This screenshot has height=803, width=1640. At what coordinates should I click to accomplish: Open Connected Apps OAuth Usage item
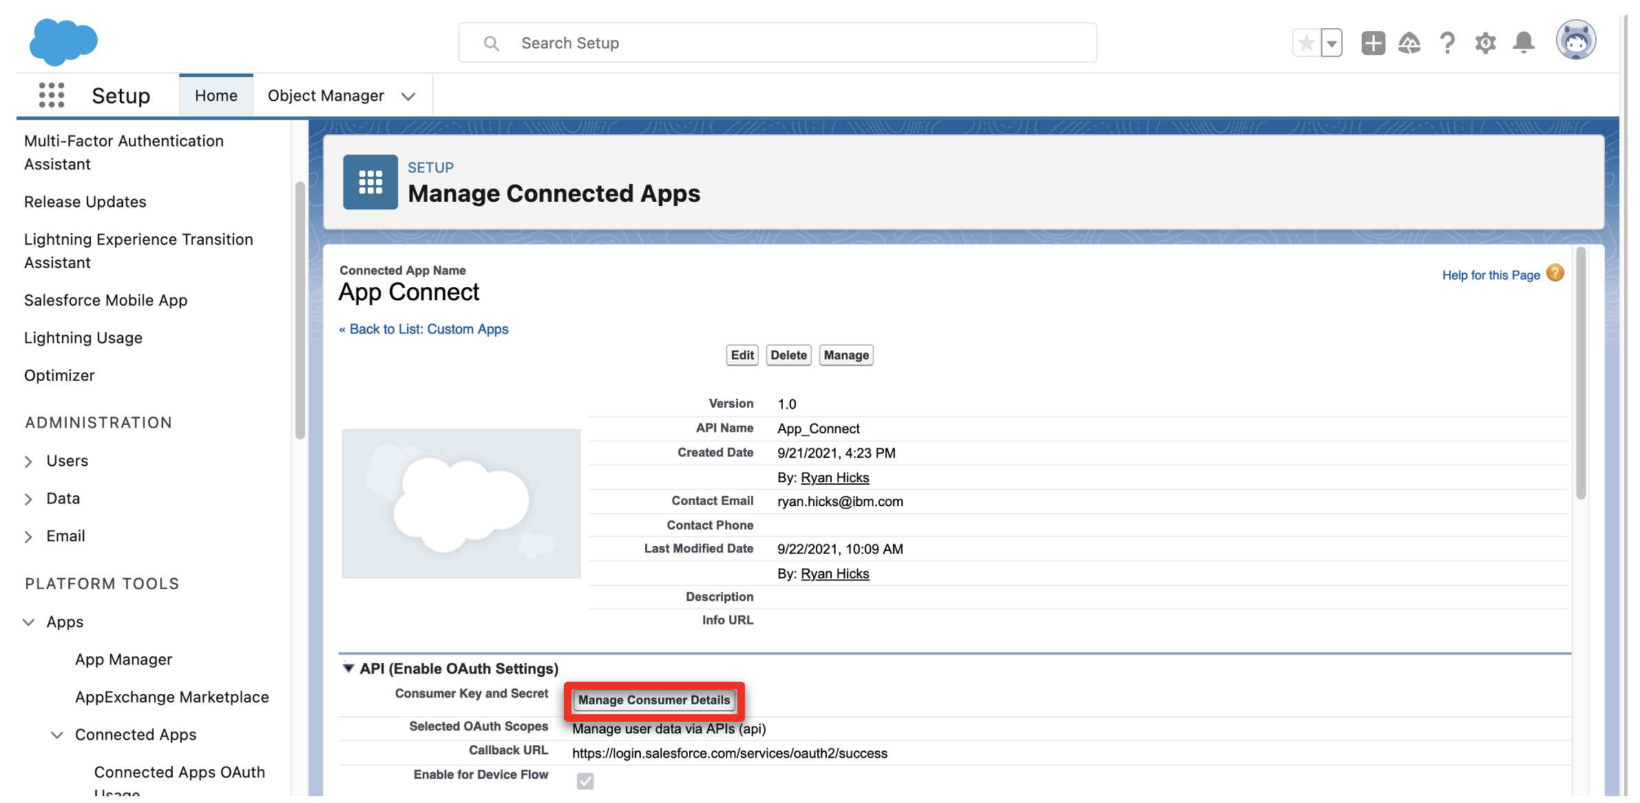[x=180, y=782]
